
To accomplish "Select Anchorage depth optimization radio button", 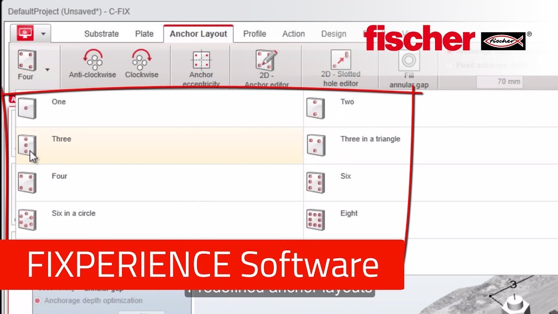I will (x=37, y=300).
